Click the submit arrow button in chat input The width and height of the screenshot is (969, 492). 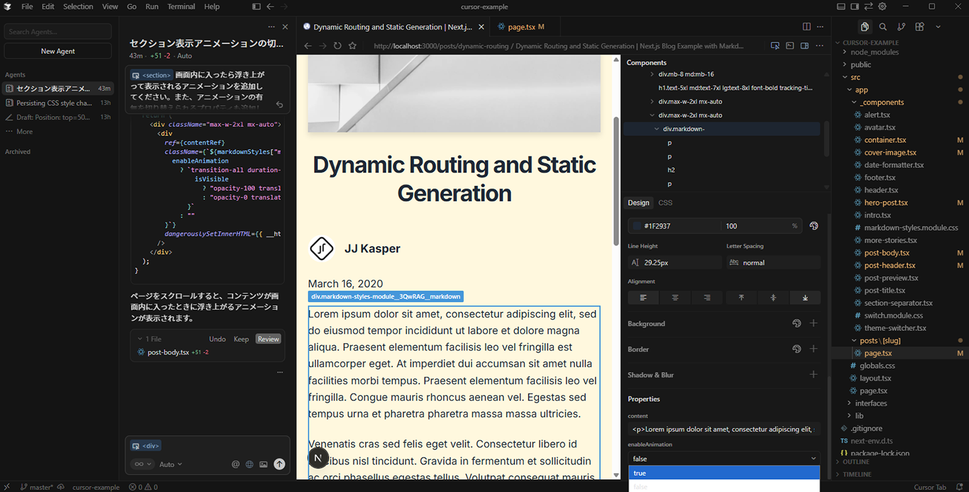(279, 464)
